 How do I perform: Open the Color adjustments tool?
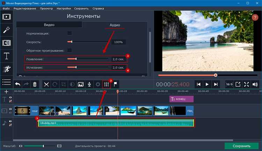[72, 84]
